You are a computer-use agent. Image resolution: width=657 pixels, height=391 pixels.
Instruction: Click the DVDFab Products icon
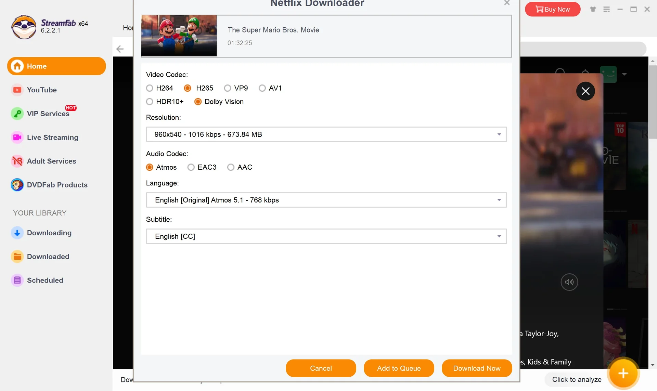tap(17, 185)
